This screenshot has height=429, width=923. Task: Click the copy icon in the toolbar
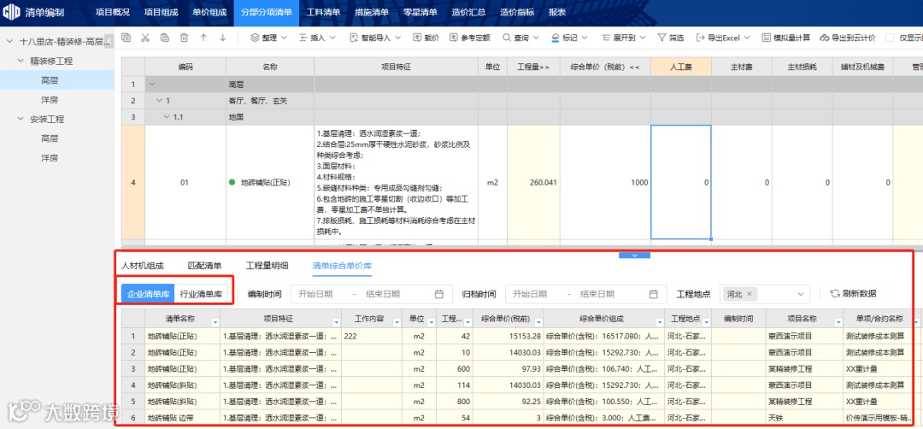click(x=126, y=38)
